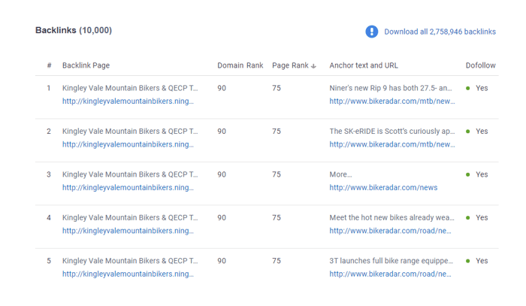Click the green Dofollow dot in row 1
Screen dimensions: 526x306
click(x=468, y=88)
